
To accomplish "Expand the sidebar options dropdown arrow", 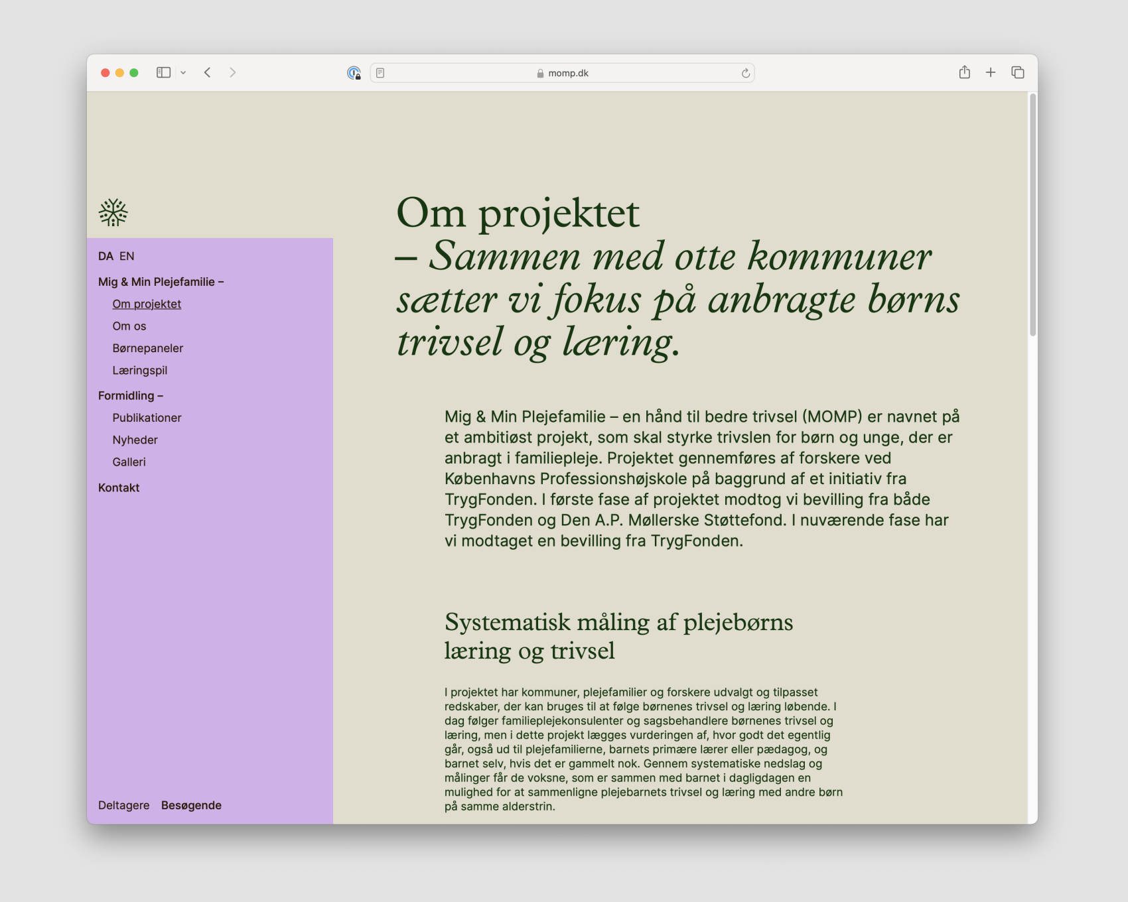I will (x=183, y=73).
